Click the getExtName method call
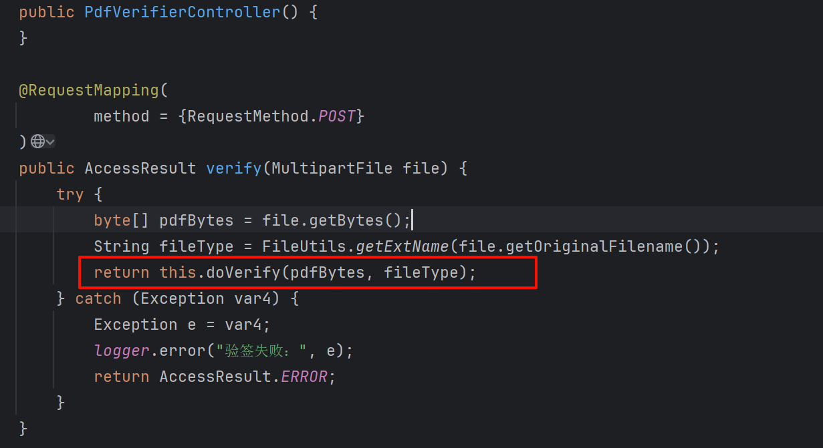This screenshot has width=823, height=448. point(402,246)
